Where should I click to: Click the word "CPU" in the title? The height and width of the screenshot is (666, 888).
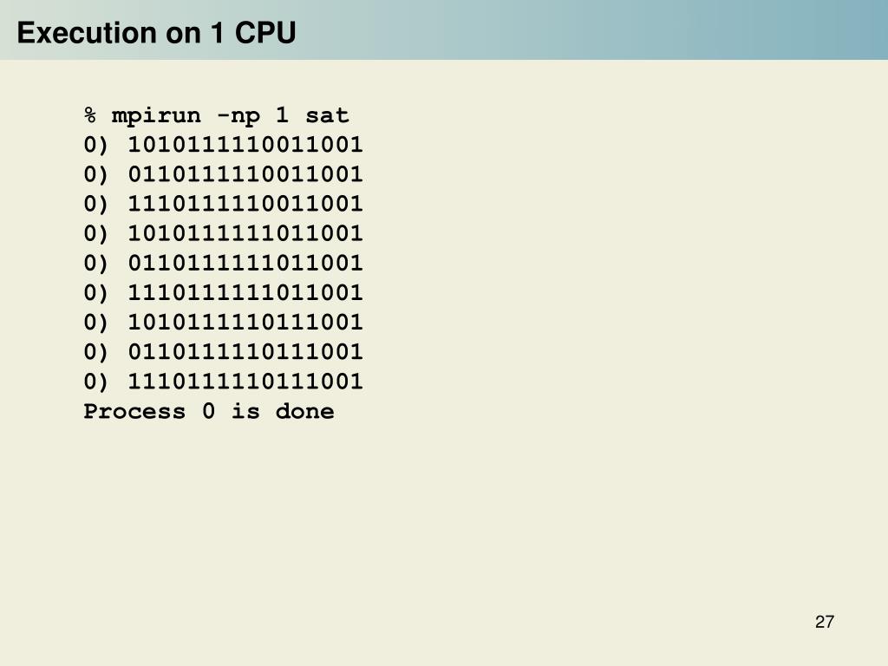265,32
